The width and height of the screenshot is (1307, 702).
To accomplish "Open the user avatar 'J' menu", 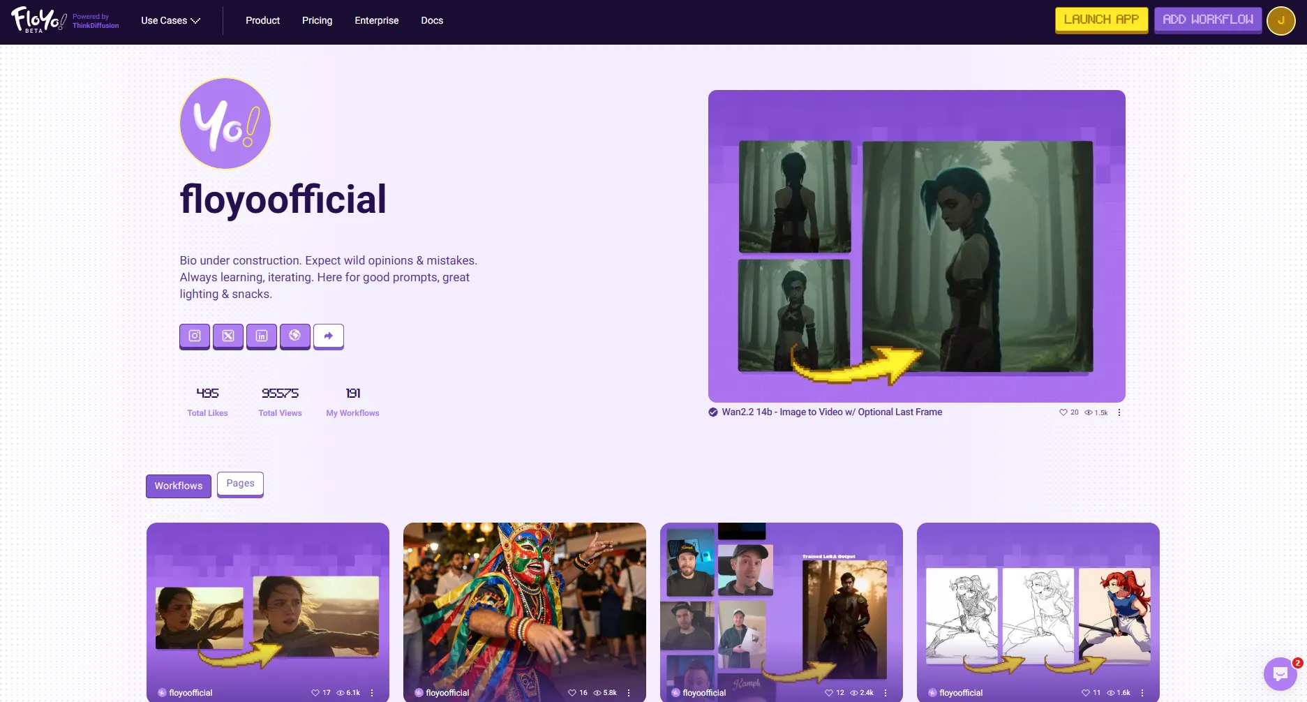I will 1281,20.
